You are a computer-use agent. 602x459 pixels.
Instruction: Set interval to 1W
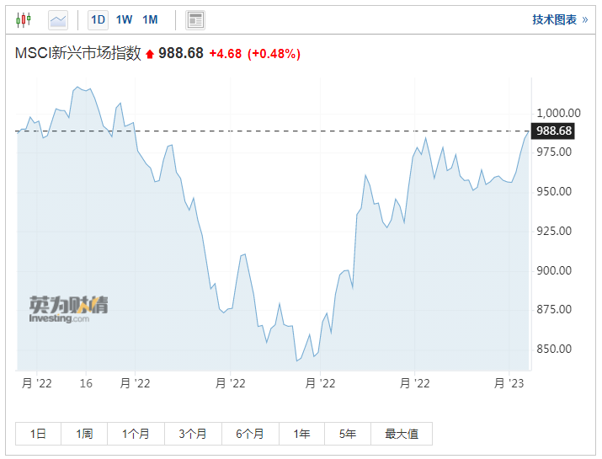point(124,20)
